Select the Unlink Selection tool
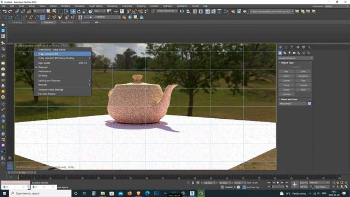This screenshot has height=197, width=350. tap(23, 11)
